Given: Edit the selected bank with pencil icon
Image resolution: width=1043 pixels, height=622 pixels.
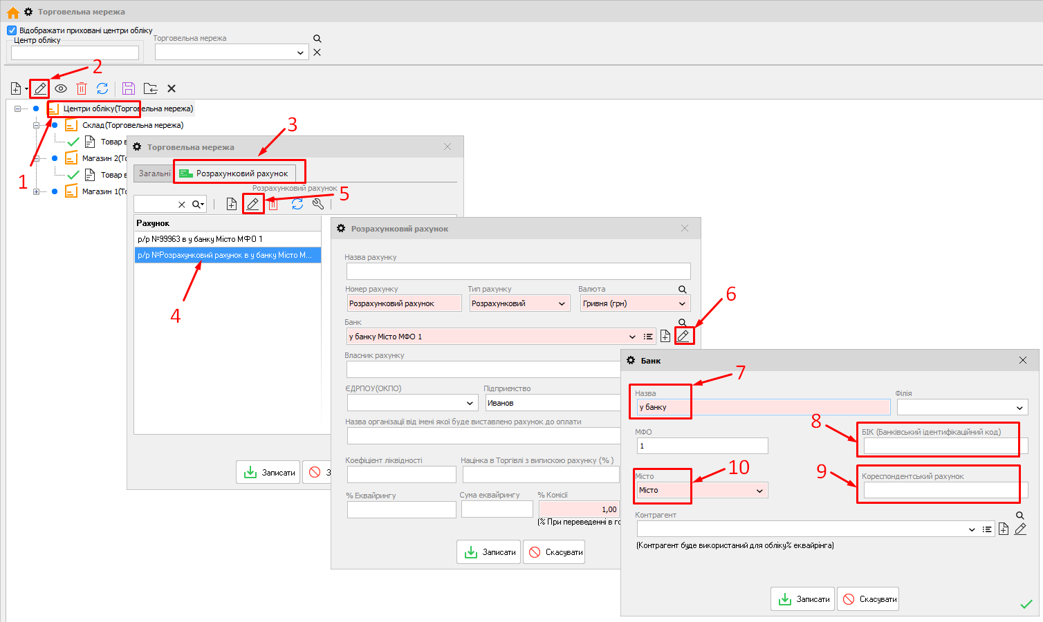Looking at the screenshot, I should (x=683, y=336).
